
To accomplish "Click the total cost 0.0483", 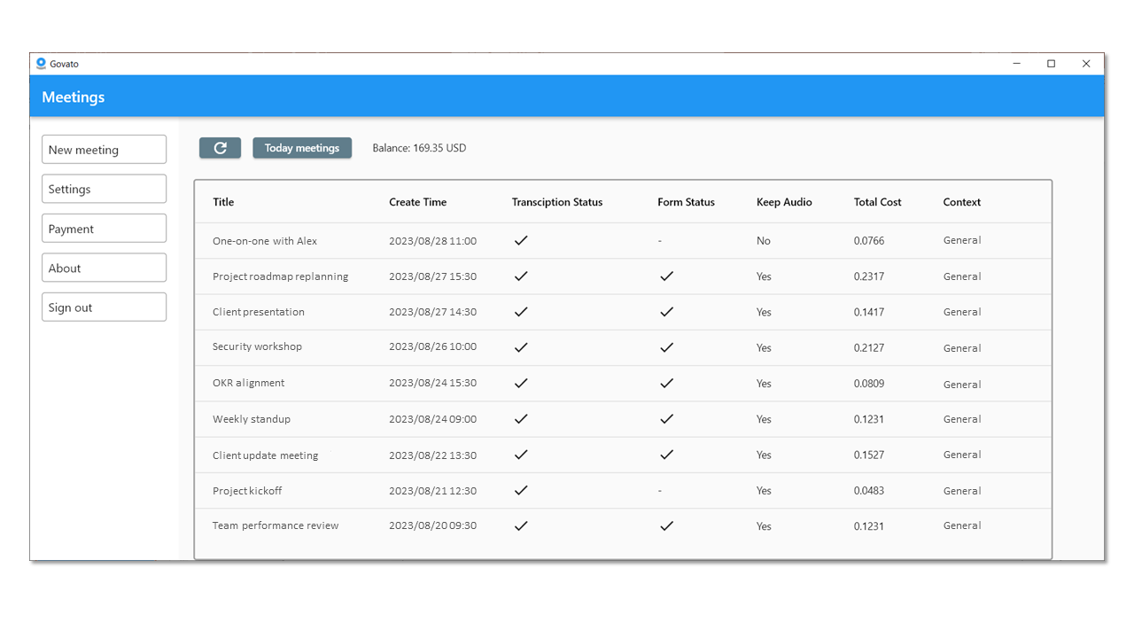I will coord(869,491).
